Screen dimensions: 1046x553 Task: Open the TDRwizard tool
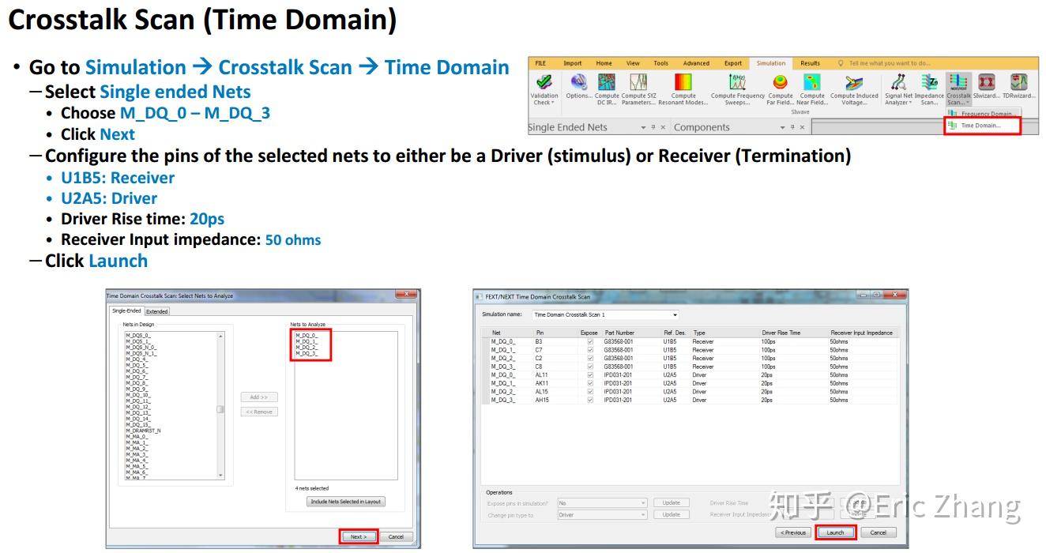point(1018,82)
